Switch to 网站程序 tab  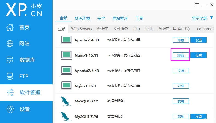(x=120, y=18)
